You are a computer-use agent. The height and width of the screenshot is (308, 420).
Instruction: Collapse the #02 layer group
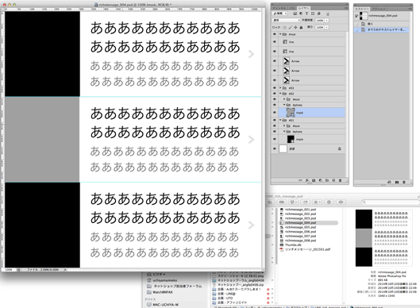pos(280,94)
